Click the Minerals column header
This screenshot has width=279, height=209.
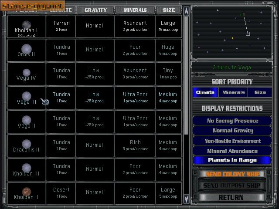click(135, 10)
